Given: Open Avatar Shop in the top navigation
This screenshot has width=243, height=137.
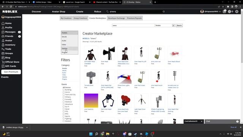Looking at the screenshot, I should click(58, 11).
